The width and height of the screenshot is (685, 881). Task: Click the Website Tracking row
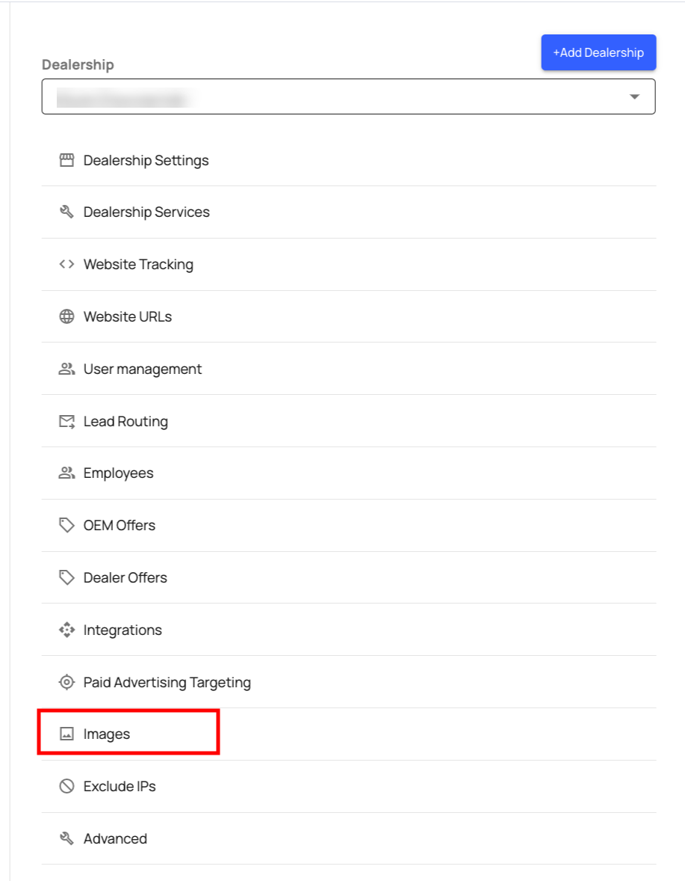tap(137, 264)
